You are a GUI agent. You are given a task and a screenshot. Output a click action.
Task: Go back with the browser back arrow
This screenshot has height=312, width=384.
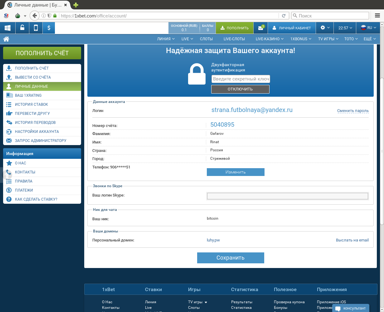coord(35,16)
